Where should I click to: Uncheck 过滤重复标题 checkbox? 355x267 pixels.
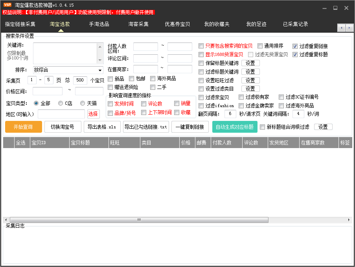pos(295,55)
